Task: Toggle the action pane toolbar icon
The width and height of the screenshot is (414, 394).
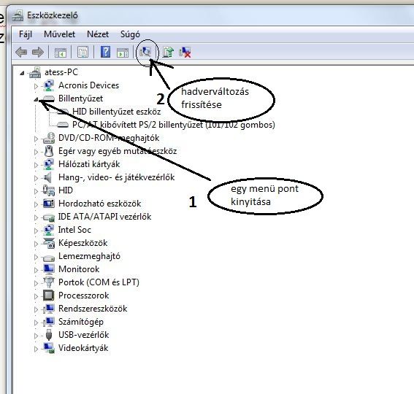Action: 123,53
